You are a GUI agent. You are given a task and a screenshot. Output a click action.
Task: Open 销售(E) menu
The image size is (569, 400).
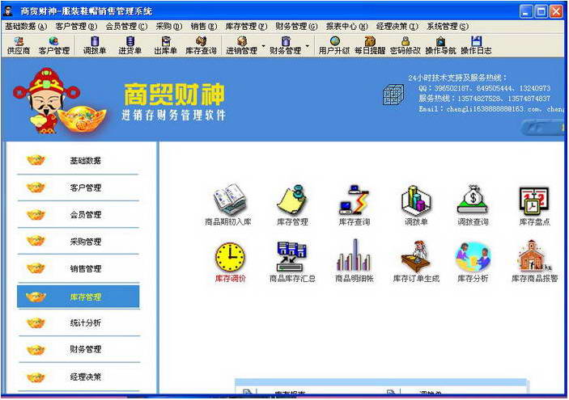click(x=204, y=27)
